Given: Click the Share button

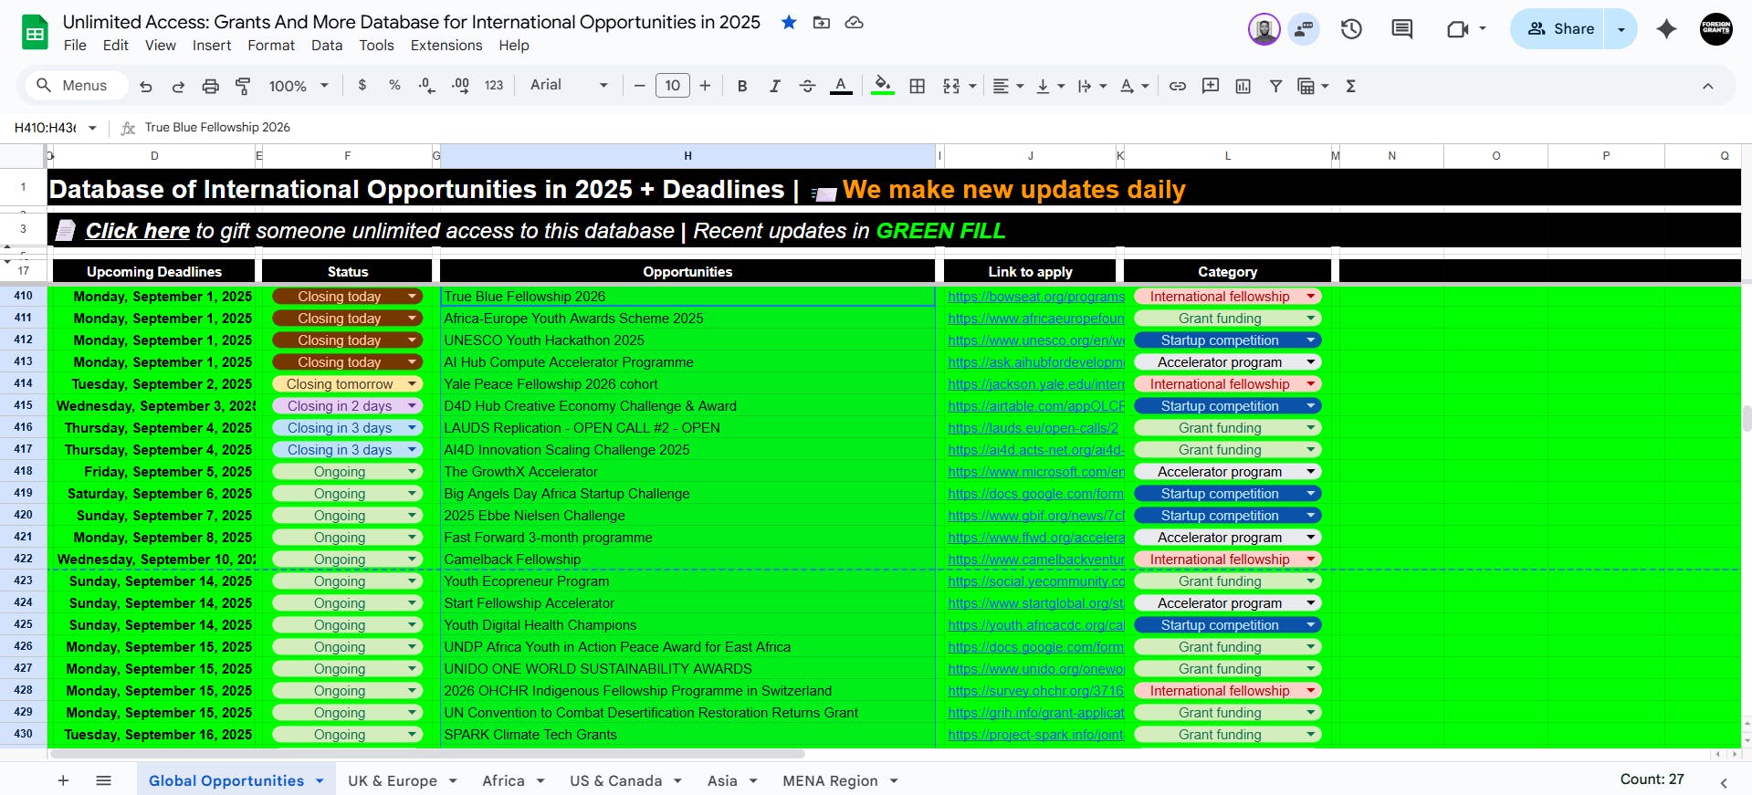Looking at the screenshot, I should [x=1560, y=29].
